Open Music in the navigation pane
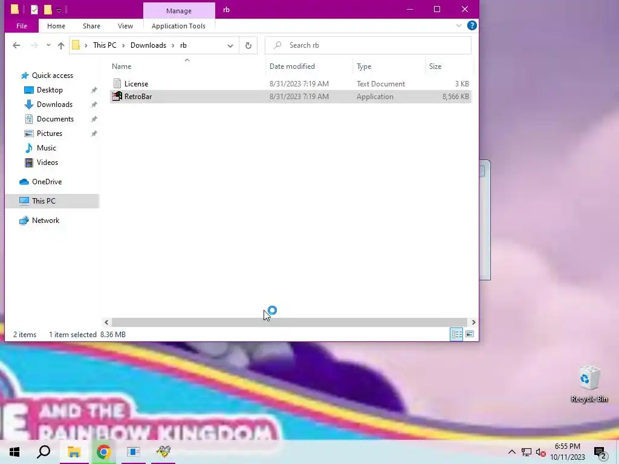619x464 pixels. click(x=46, y=148)
